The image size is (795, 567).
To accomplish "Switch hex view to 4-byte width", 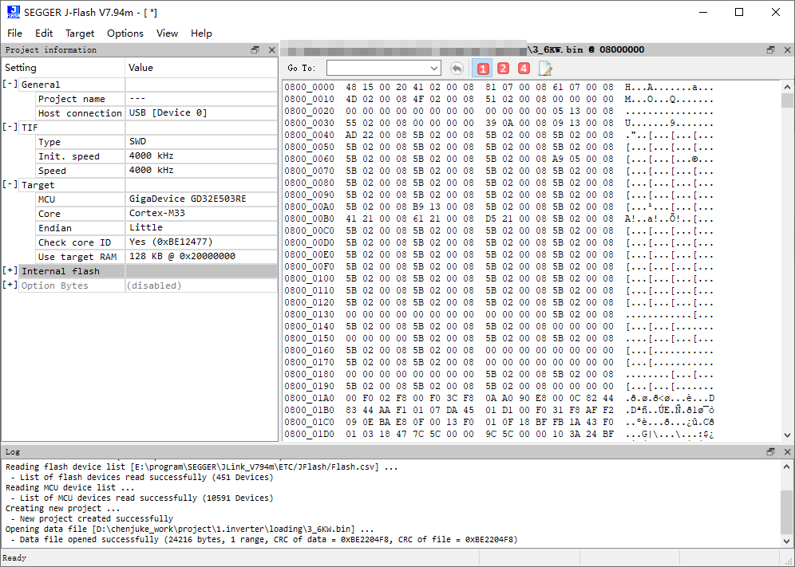I will tap(524, 68).
